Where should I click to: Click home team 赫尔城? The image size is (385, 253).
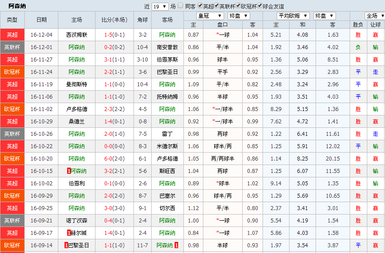pos(79,233)
